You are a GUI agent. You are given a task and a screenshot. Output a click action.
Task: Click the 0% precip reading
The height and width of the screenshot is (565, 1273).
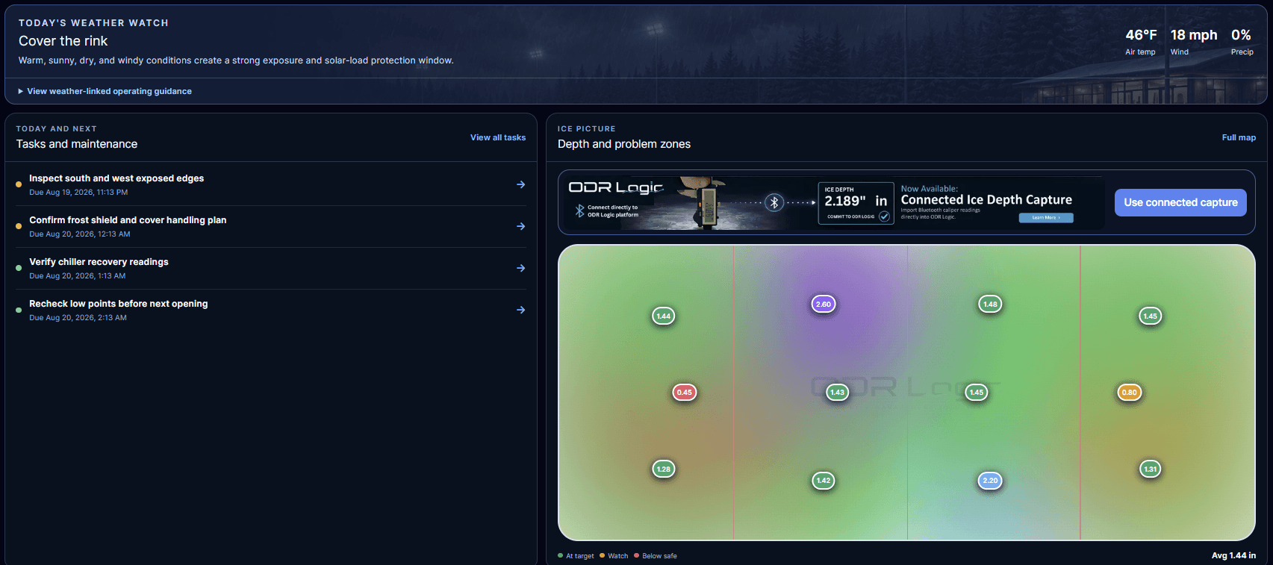[1242, 42]
